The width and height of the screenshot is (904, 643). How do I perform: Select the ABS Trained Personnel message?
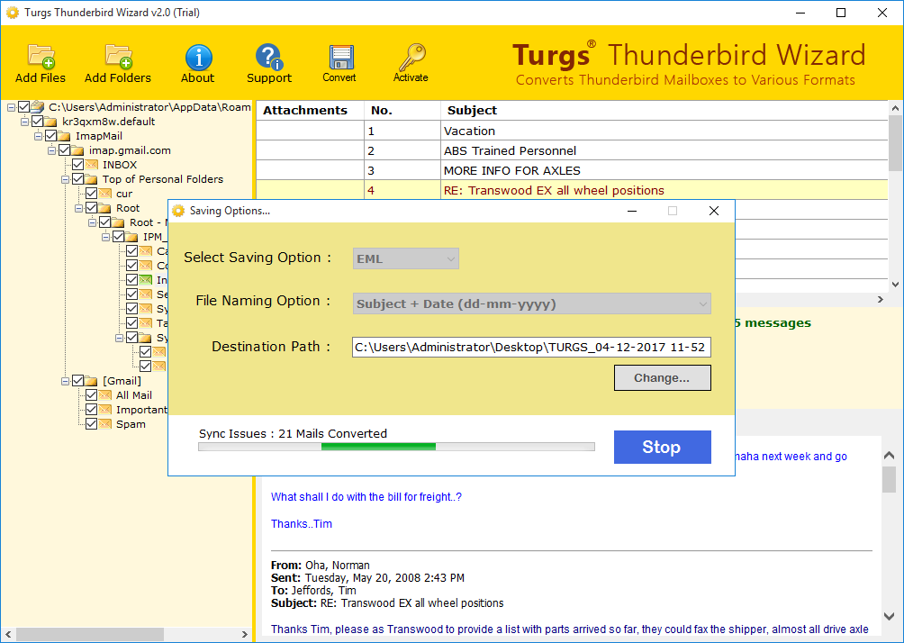click(x=572, y=151)
